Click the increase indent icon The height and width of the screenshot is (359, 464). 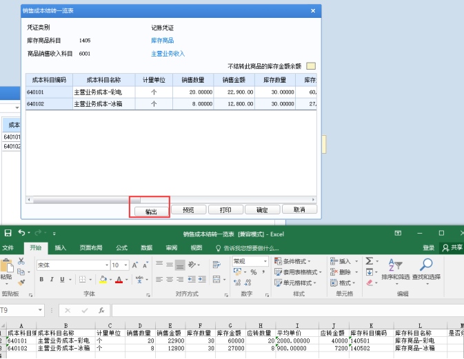pos(202,280)
